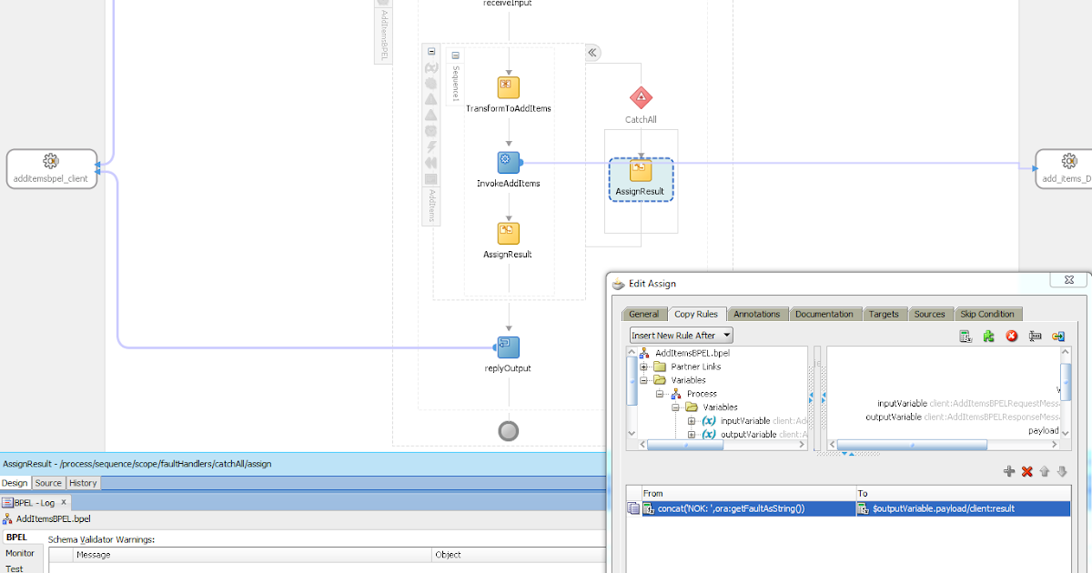Open the replyOutput reply activity

508,347
